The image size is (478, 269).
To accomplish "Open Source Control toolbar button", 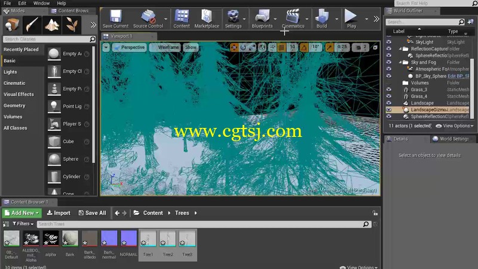I will (x=148, y=19).
